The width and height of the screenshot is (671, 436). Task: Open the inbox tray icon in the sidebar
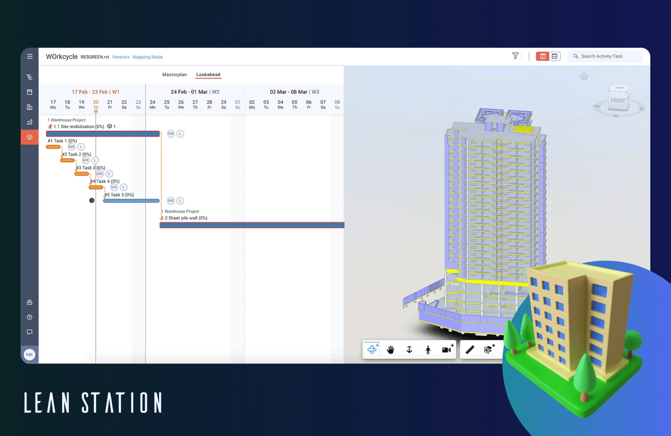[29, 302]
